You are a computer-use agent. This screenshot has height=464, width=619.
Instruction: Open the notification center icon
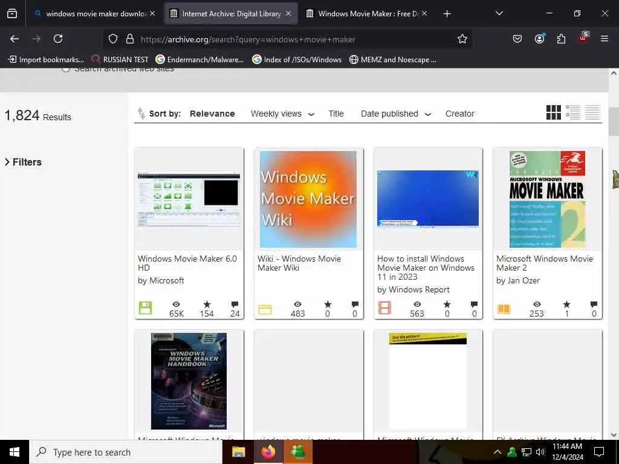click(599, 452)
